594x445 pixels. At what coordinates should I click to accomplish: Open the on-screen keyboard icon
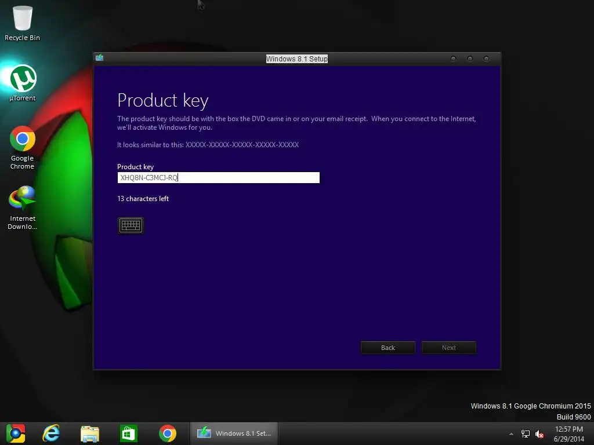(x=131, y=225)
